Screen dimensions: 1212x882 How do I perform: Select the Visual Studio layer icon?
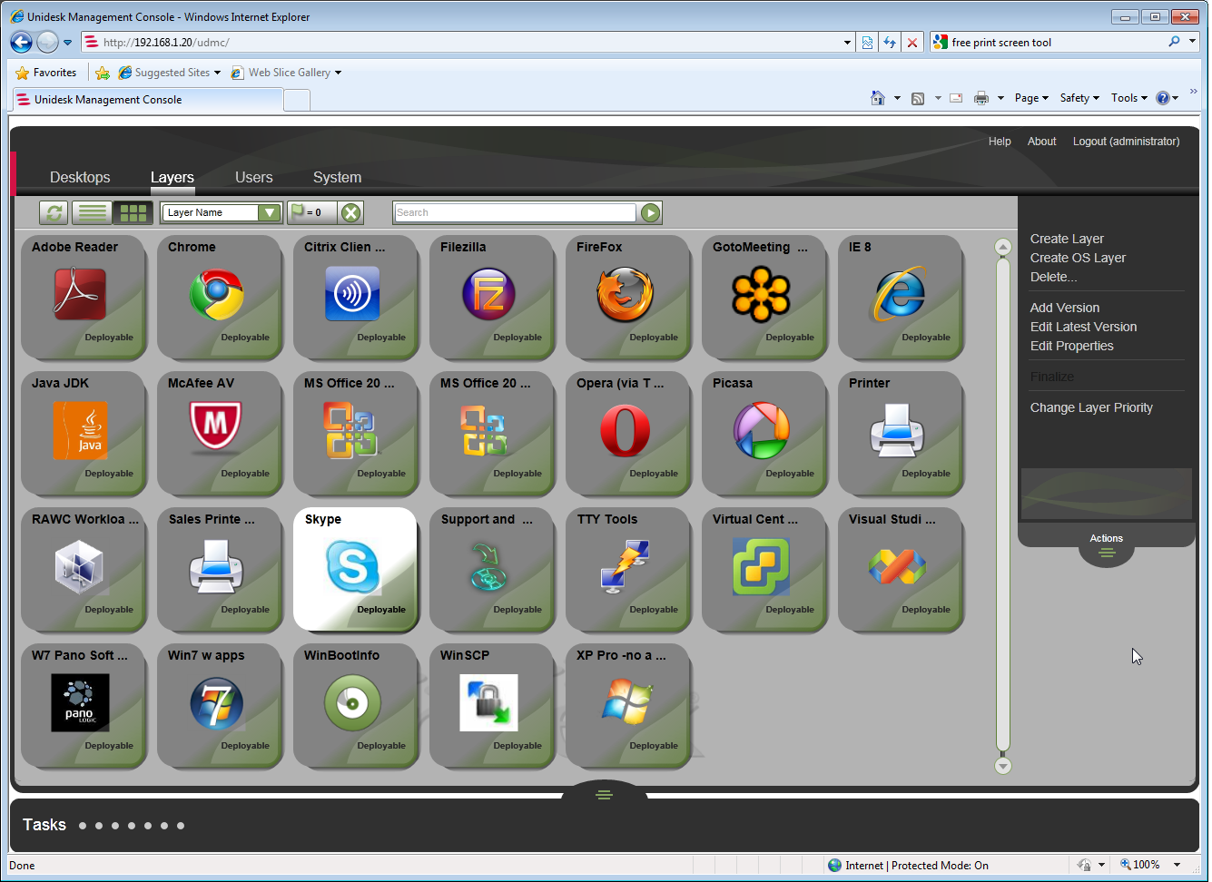tap(897, 566)
